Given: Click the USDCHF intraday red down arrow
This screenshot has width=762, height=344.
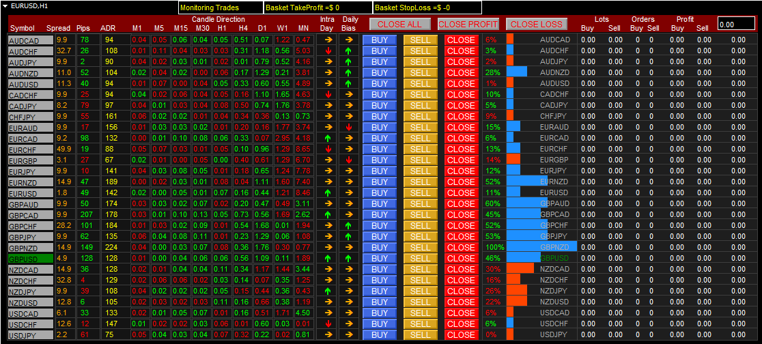Looking at the screenshot, I should coord(328,324).
